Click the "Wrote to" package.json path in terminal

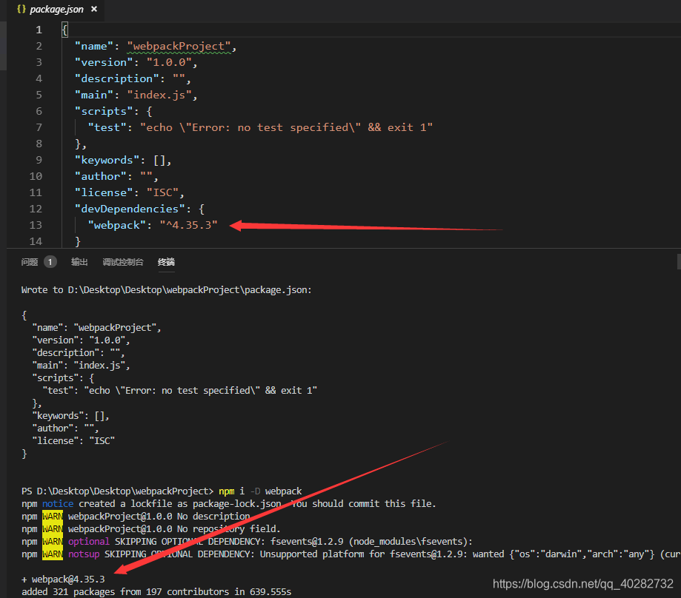pos(166,289)
